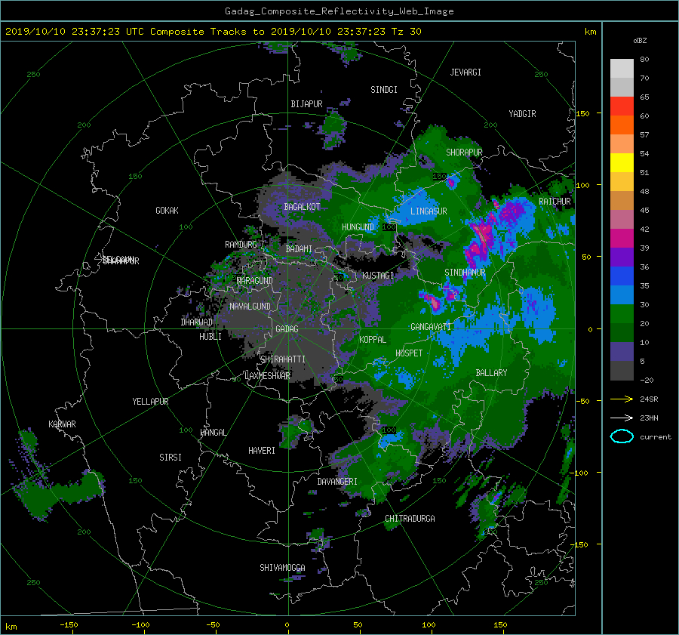Click the RAMDURG city label
Screen dimensions: 679x635
[x=241, y=245]
